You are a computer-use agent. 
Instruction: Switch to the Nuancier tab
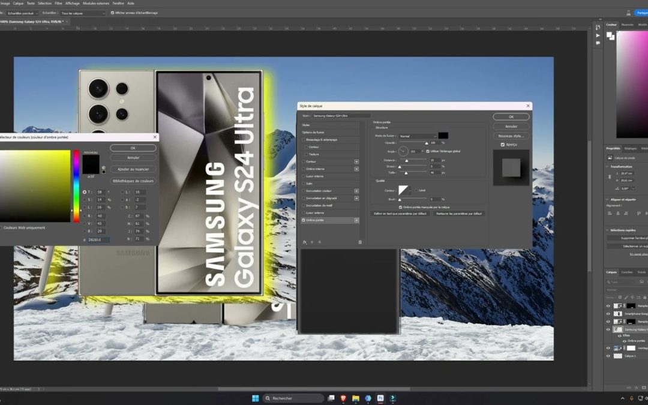click(x=627, y=25)
